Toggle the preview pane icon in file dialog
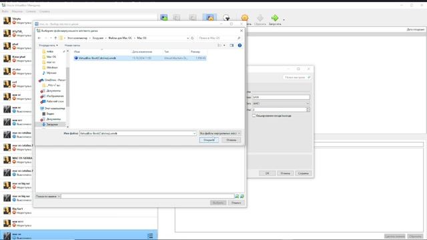This screenshot has height=240, width=427. (x=232, y=45)
